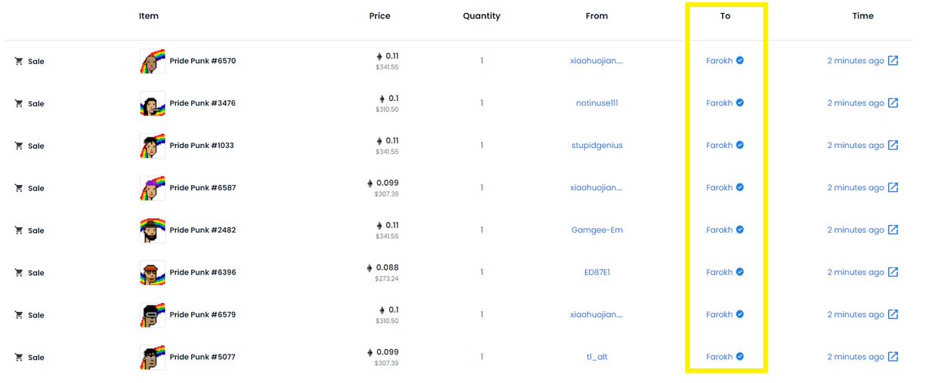Click verified badge beside Farokh in #6579 row
Screen dimensions: 925x383
pyautogui.click(x=740, y=314)
